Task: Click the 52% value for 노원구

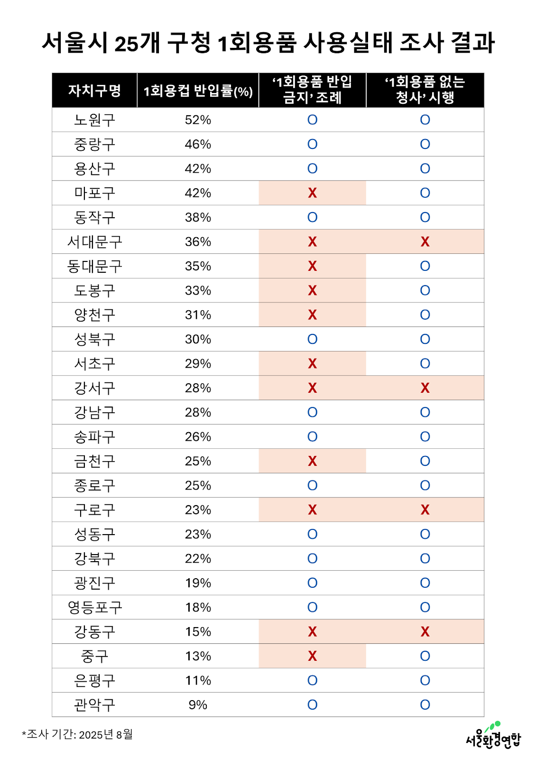Action: [198, 120]
